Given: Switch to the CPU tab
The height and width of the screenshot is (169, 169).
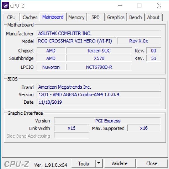Looking at the screenshot, I should pos(11,17).
